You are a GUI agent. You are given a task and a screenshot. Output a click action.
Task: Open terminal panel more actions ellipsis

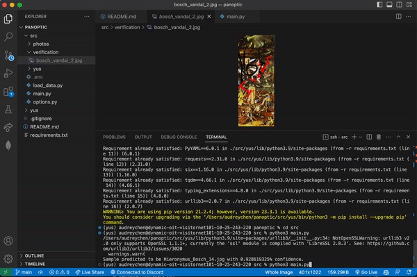[x=389, y=137]
